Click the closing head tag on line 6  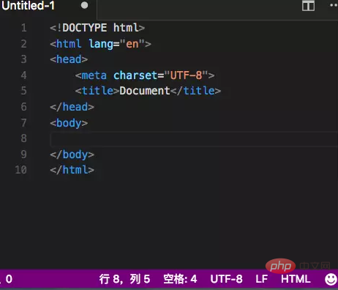point(72,107)
